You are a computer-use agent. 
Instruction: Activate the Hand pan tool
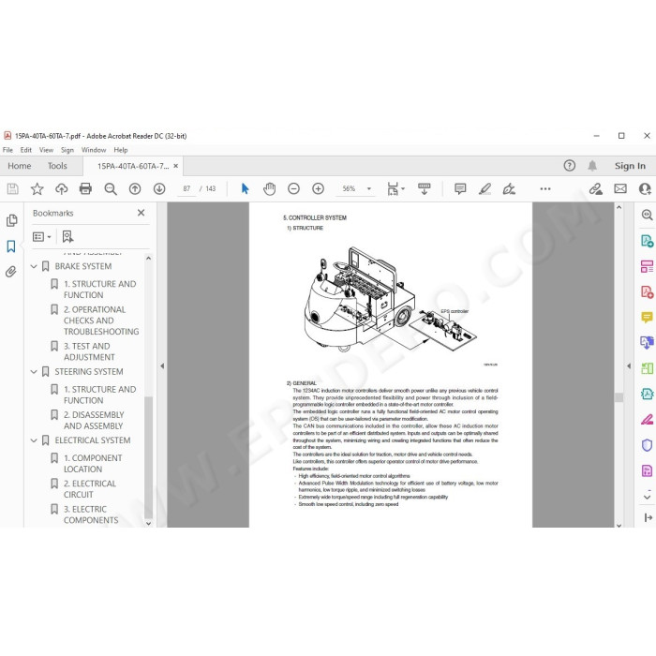pos(270,188)
